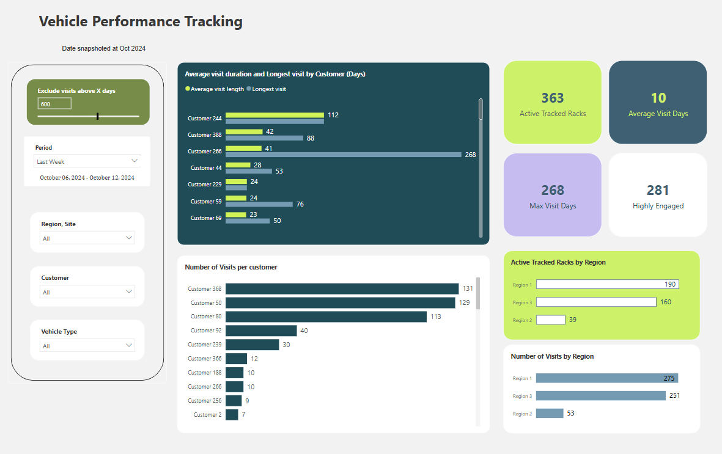
Task: Click Customer 59 longest visit bar 76
Action: (259, 205)
